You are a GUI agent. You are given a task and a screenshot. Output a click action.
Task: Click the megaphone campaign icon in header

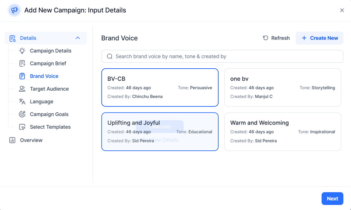point(14,10)
